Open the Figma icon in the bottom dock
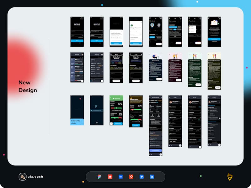This screenshot has width=251, height=188. [x=99, y=177]
